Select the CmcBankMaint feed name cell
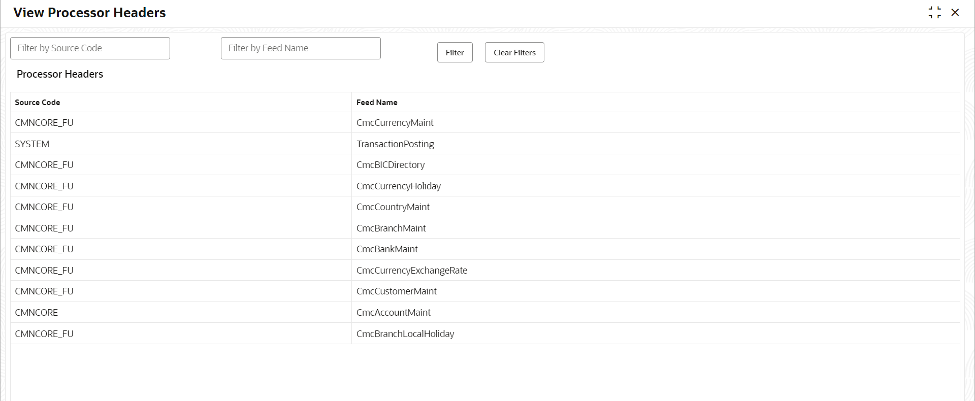The height and width of the screenshot is (401, 975). pos(656,249)
